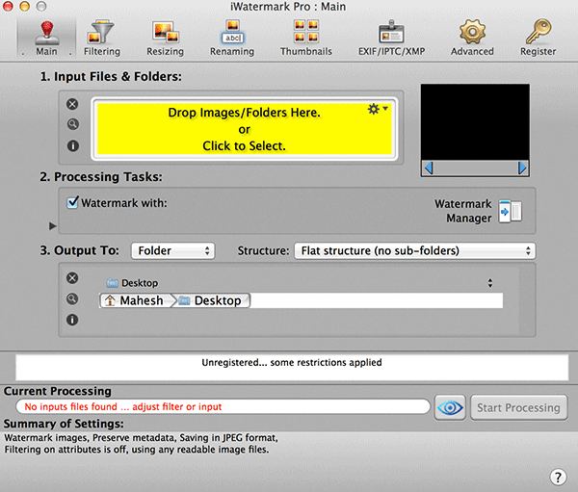Switch to the Renaming tab
Image resolution: width=578 pixels, height=492 pixels.
pyautogui.click(x=232, y=38)
